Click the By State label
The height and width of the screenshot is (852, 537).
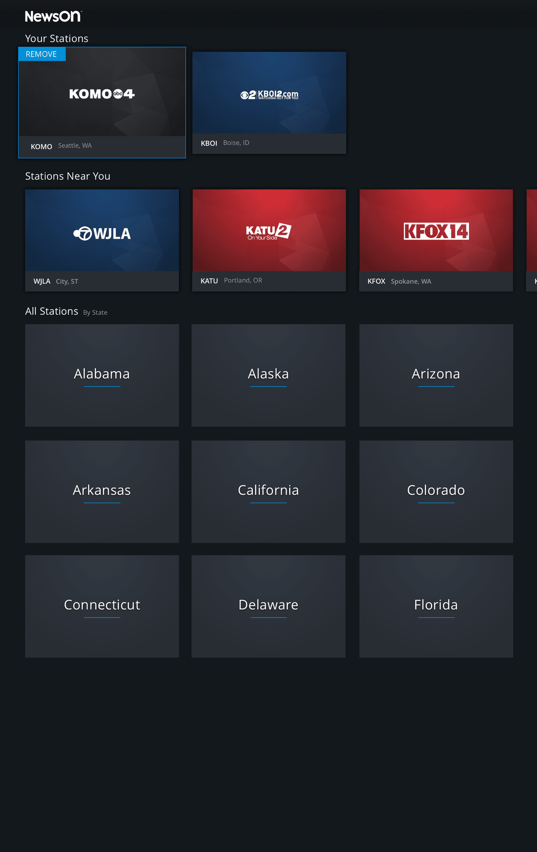[x=95, y=313]
